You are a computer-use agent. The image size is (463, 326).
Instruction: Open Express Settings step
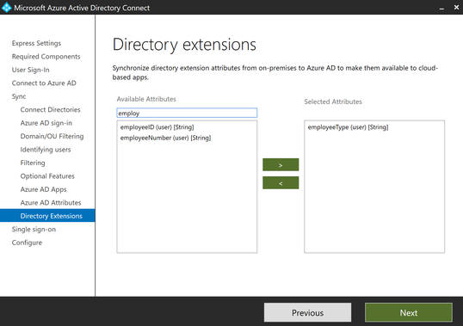[x=36, y=43]
